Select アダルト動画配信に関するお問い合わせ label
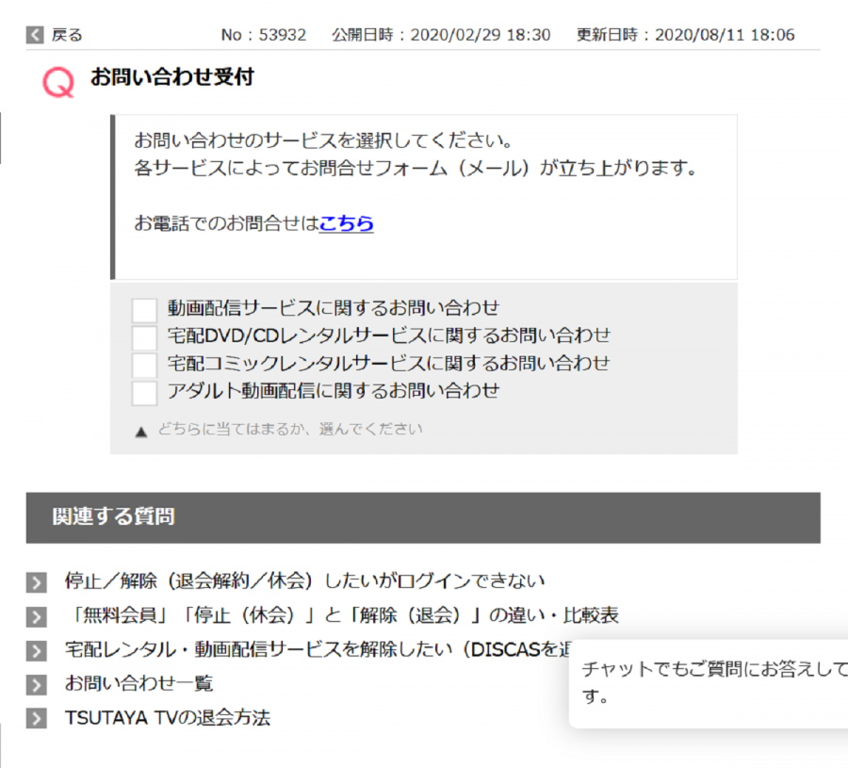This screenshot has height=768, width=848. (334, 390)
